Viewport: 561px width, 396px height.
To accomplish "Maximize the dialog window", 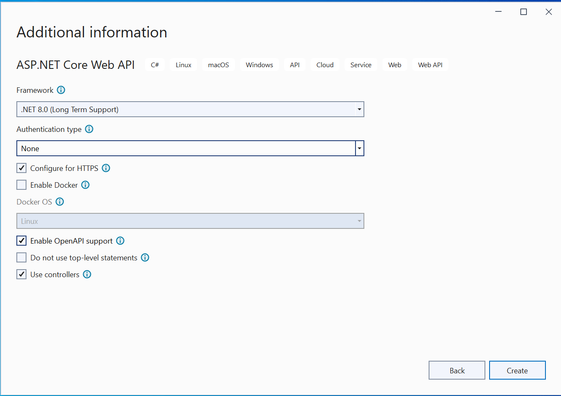I will (x=524, y=12).
